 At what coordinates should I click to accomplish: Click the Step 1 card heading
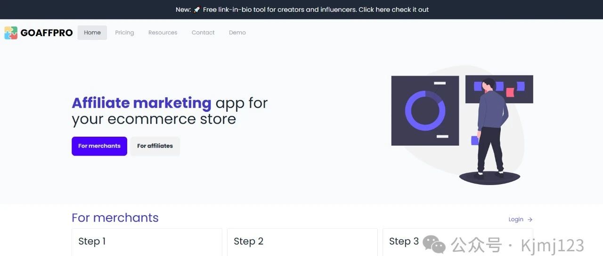pos(92,241)
